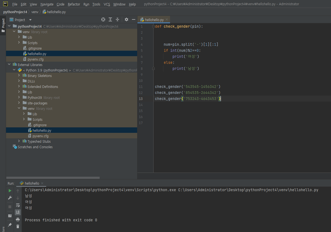Image resolution: width=331 pixels, height=232 pixels.
Task: Collapse the Python 3.9 (pythonProject4) node arrow
Action: (x=14, y=70)
